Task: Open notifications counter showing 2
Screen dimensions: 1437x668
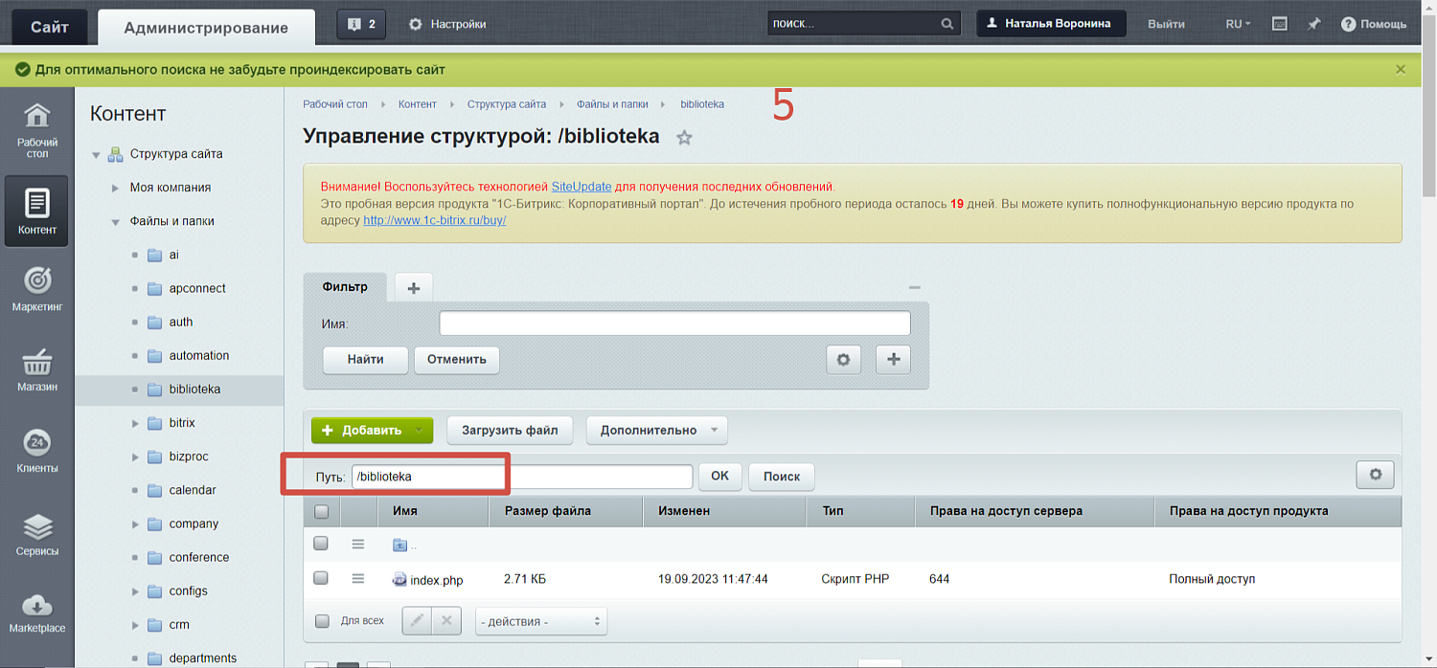Action: point(361,23)
